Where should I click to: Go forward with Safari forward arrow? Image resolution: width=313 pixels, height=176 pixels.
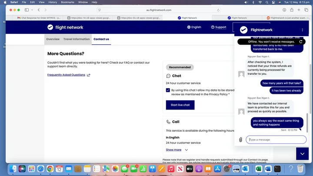(x=46, y=10)
